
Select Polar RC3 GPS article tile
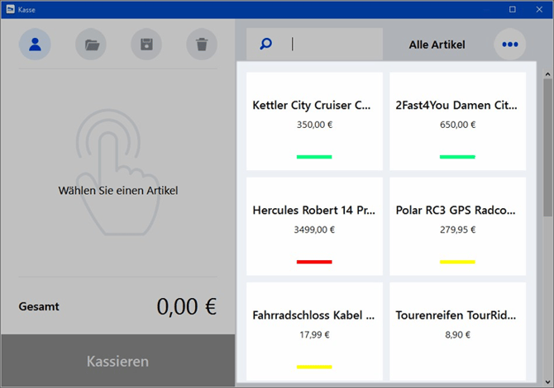click(x=457, y=225)
